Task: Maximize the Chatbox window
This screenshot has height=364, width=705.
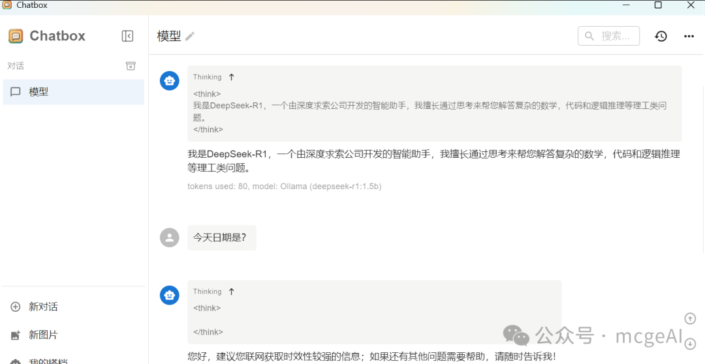Action: click(658, 5)
